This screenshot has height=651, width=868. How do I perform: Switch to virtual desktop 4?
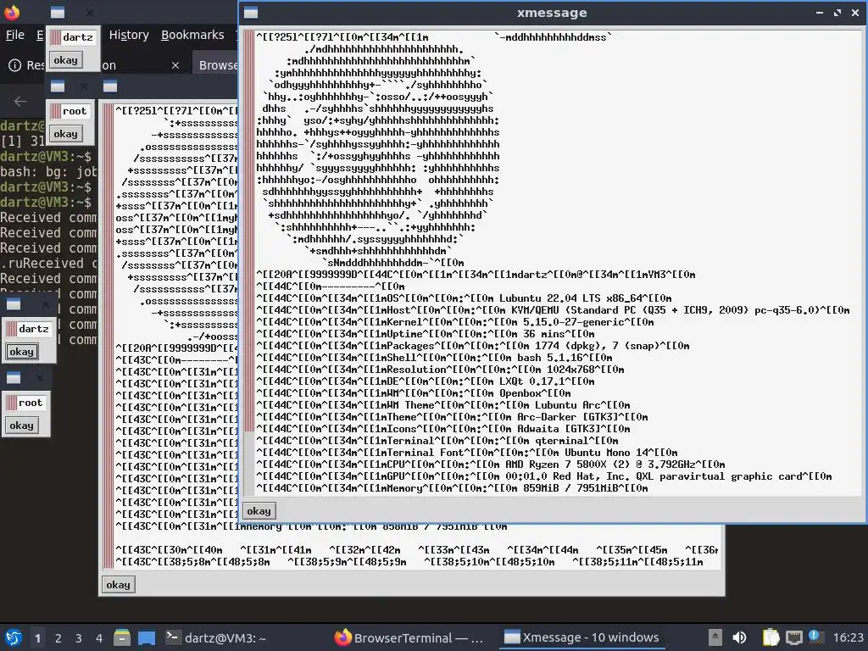99,638
